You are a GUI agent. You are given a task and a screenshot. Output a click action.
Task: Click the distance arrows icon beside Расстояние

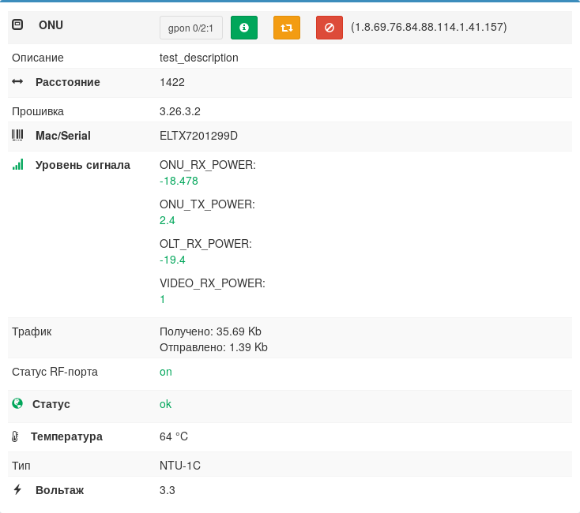pos(17,82)
